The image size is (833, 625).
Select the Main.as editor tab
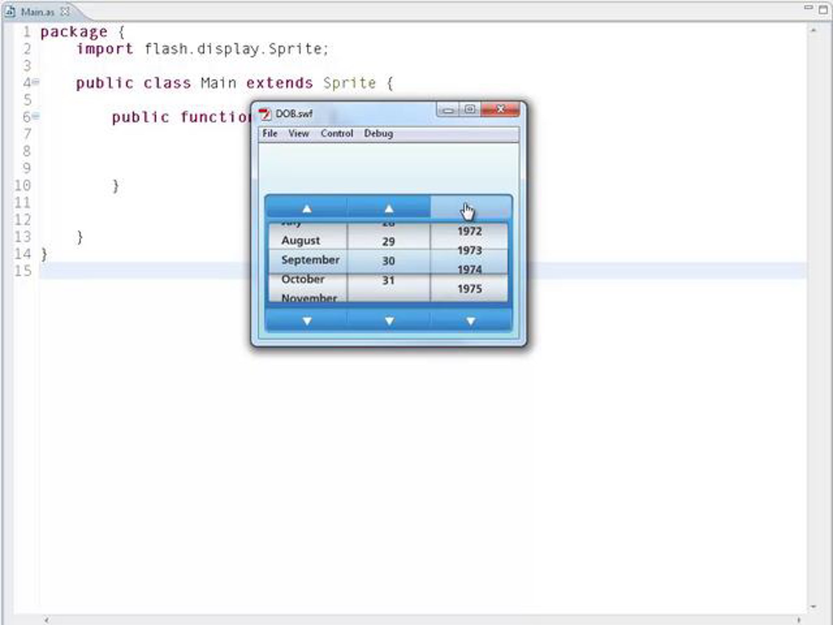(x=37, y=12)
